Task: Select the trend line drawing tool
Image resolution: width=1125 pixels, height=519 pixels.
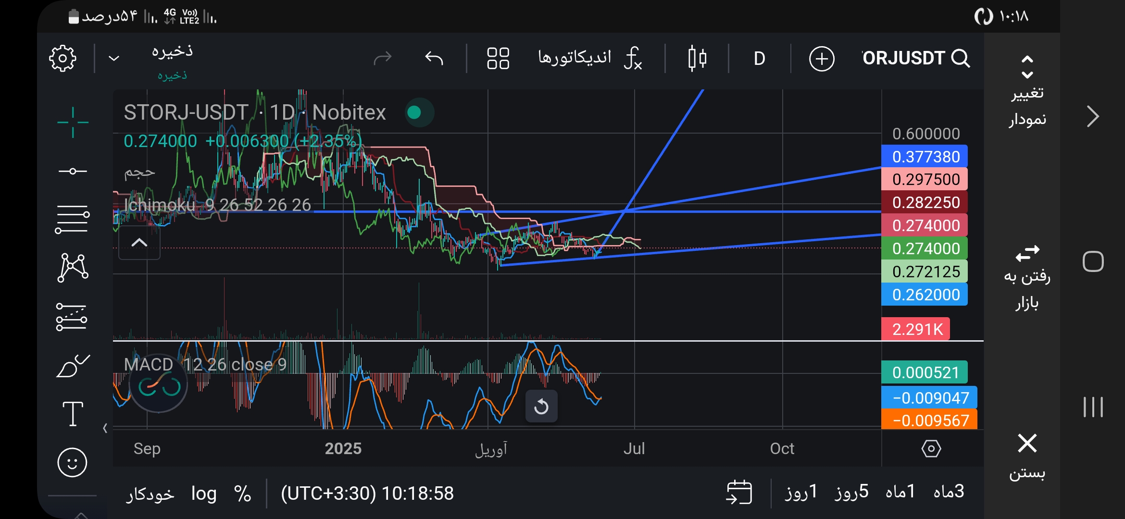Action: [73, 171]
